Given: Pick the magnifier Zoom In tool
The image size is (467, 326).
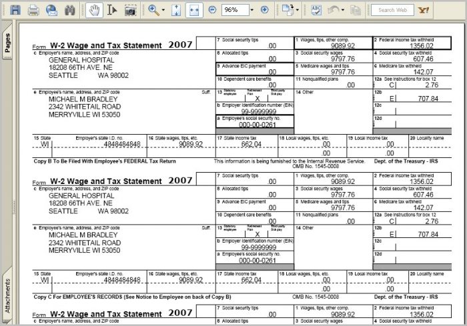Looking at the screenshot, I should pos(153,10).
